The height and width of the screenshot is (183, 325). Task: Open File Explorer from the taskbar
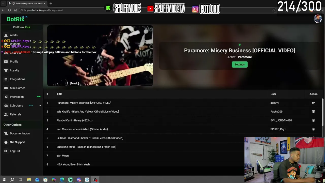click(29, 180)
